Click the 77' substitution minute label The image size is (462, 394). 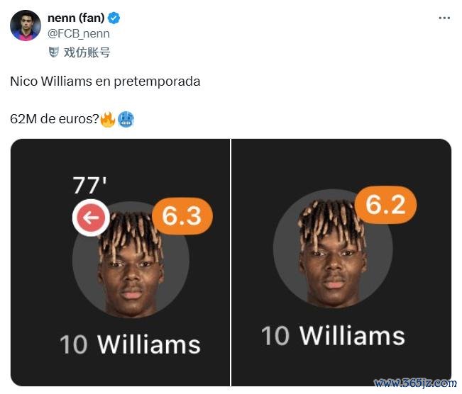click(89, 186)
